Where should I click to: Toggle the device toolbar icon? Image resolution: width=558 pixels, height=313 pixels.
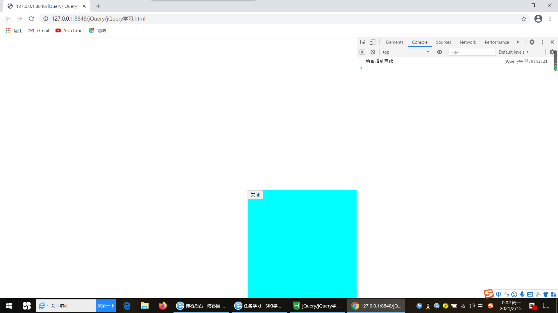click(373, 42)
